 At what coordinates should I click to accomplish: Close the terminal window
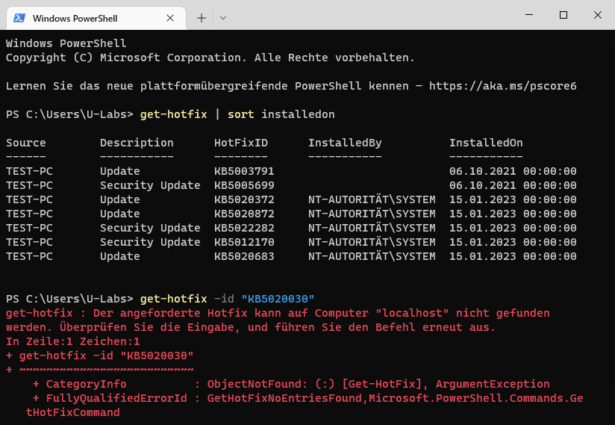tap(597, 15)
